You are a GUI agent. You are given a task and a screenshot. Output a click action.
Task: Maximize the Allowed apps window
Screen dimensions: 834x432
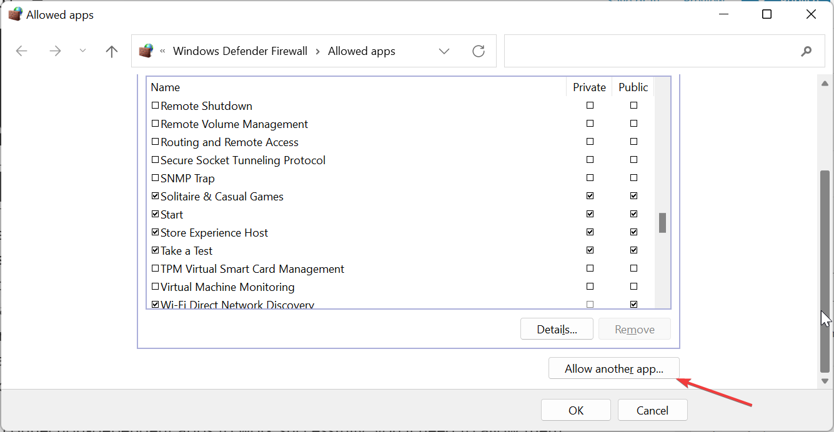tap(767, 14)
